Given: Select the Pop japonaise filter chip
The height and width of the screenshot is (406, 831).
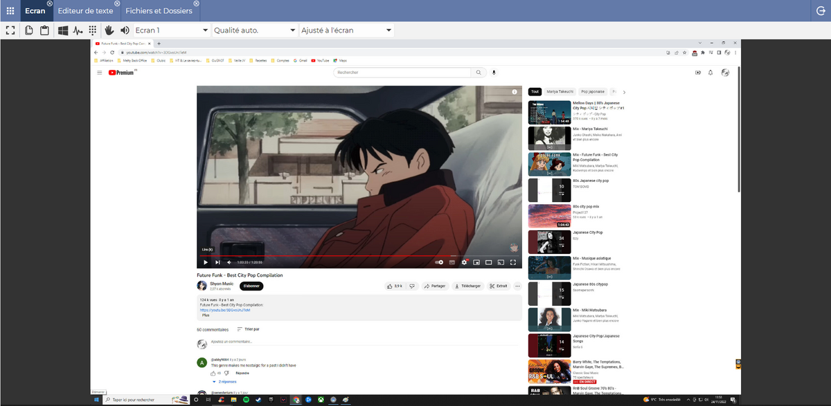Looking at the screenshot, I should (593, 91).
